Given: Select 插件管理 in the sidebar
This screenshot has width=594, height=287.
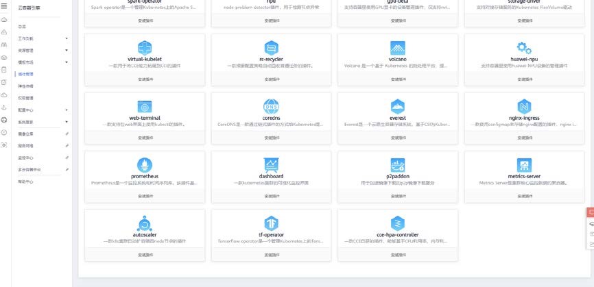Looking at the screenshot, I should tap(26, 74).
